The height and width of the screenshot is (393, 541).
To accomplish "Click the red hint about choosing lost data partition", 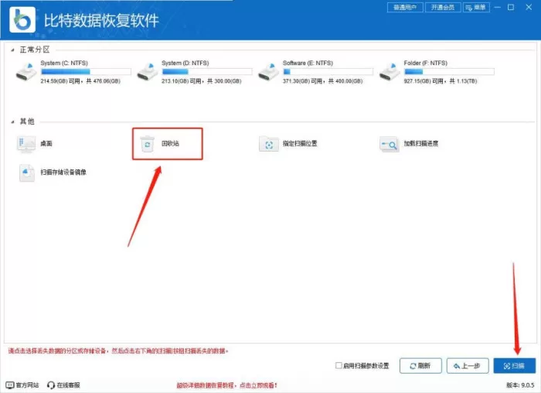I will [118, 351].
